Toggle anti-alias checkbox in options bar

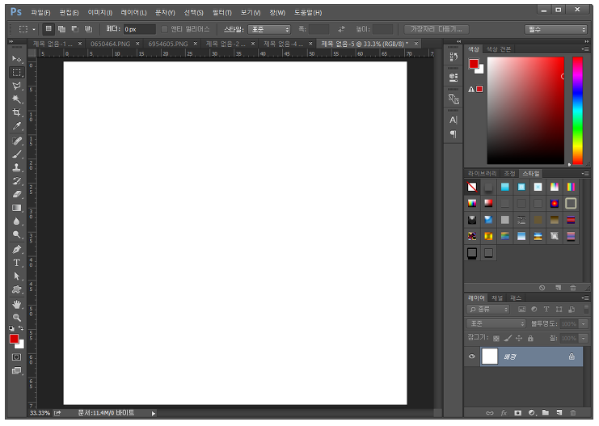[x=164, y=29]
